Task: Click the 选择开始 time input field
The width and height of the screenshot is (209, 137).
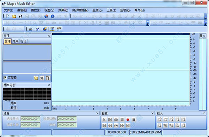Action: point(30,119)
